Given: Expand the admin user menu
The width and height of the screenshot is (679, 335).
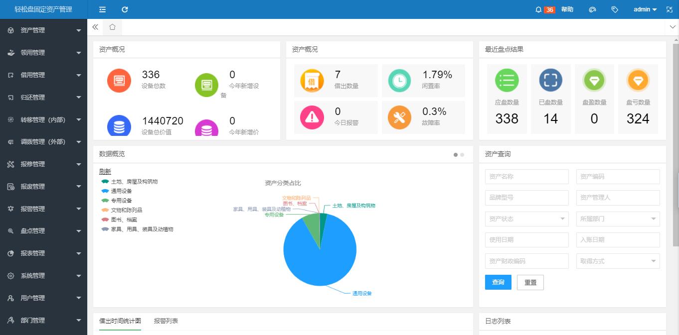Looking at the screenshot, I should pos(645,9).
